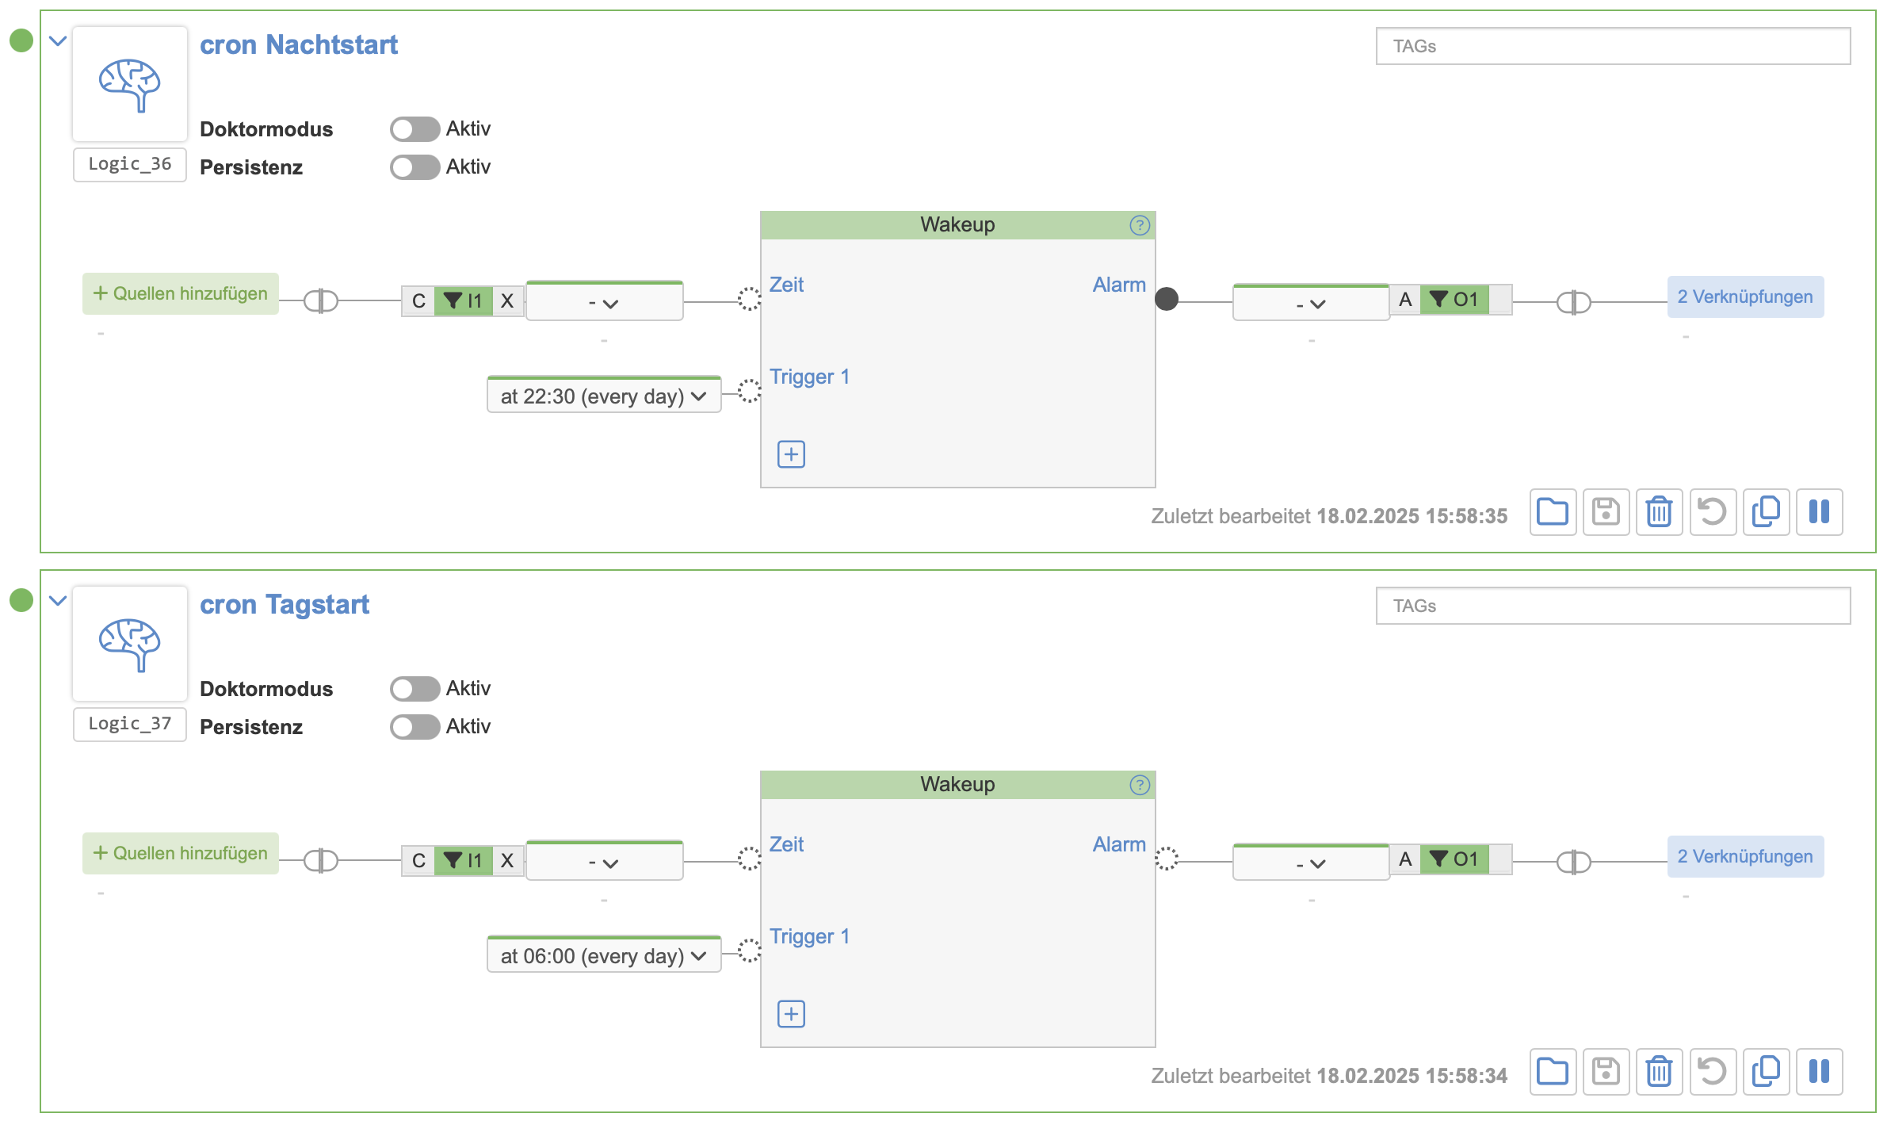Click the brain icon of Logic_36
1891x1121 pixels.
click(130, 84)
